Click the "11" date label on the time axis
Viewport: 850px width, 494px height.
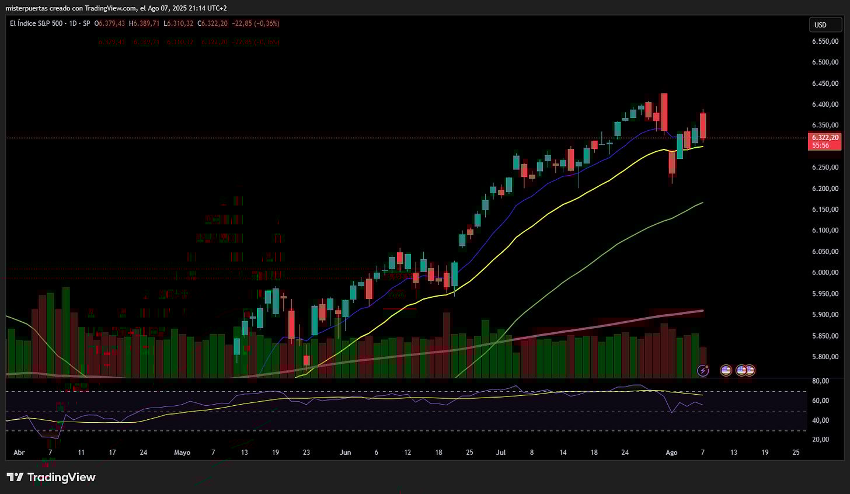81,453
